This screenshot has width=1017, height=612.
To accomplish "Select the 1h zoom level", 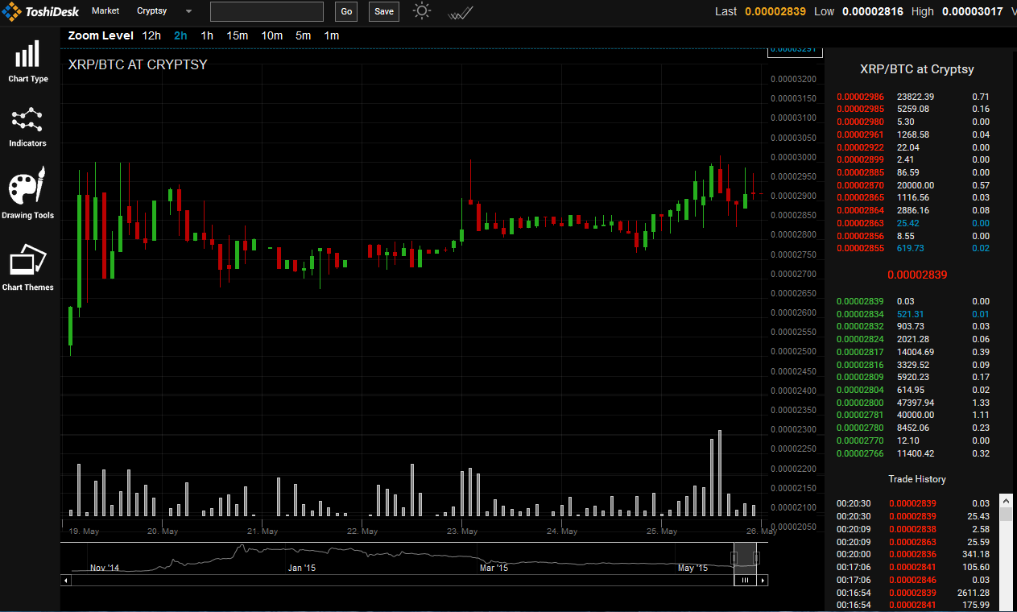I will point(207,35).
